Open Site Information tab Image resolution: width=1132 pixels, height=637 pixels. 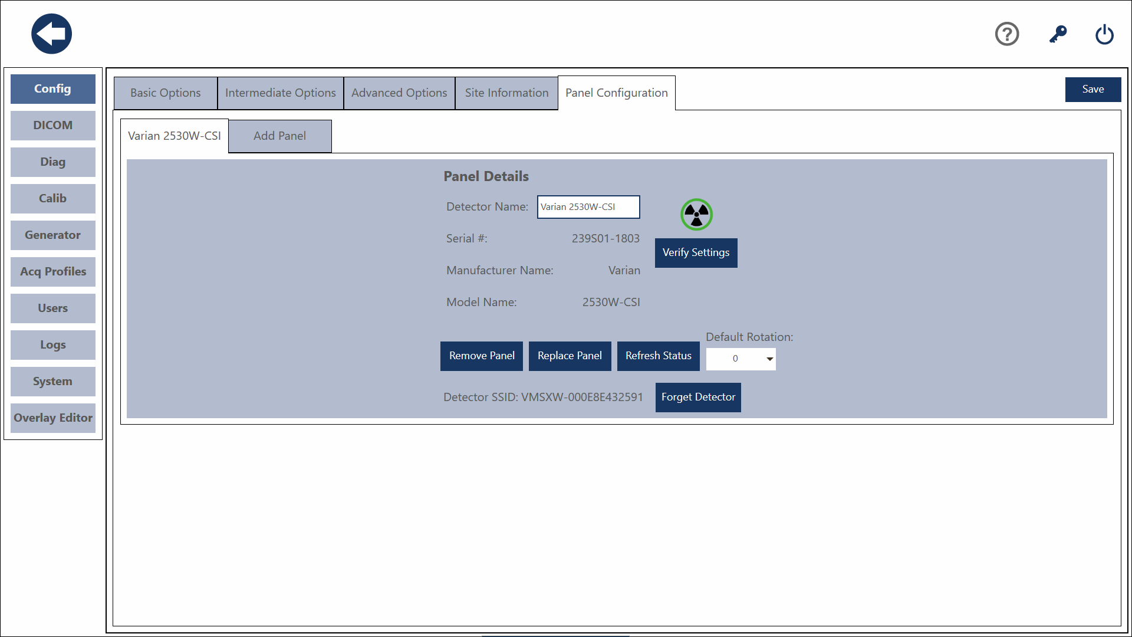506,93
